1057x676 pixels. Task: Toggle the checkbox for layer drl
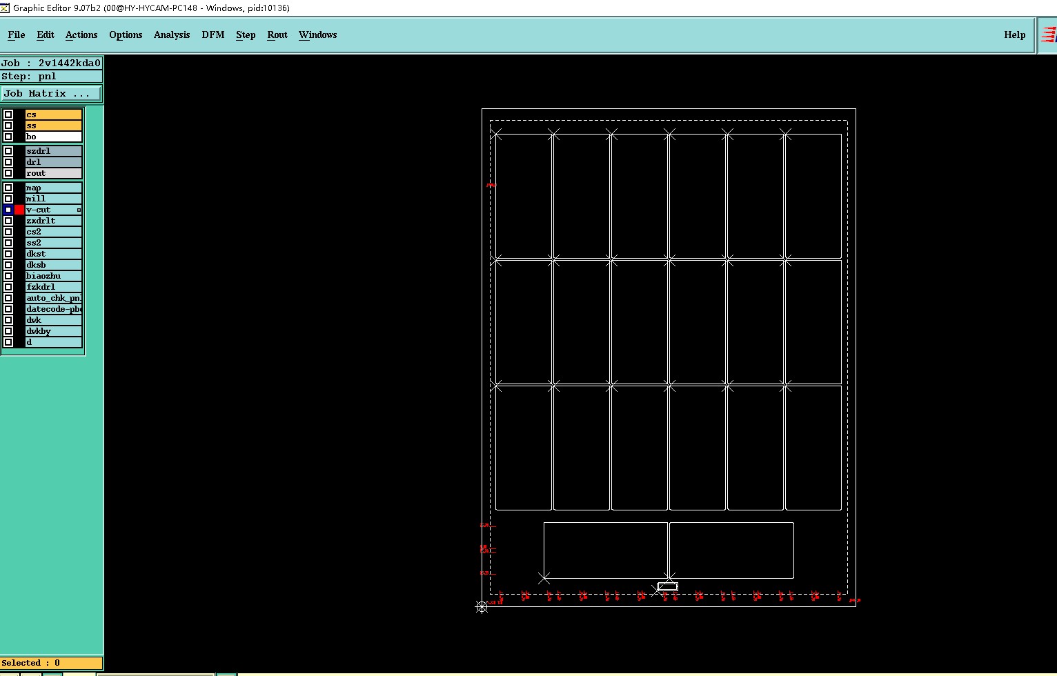point(8,162)
